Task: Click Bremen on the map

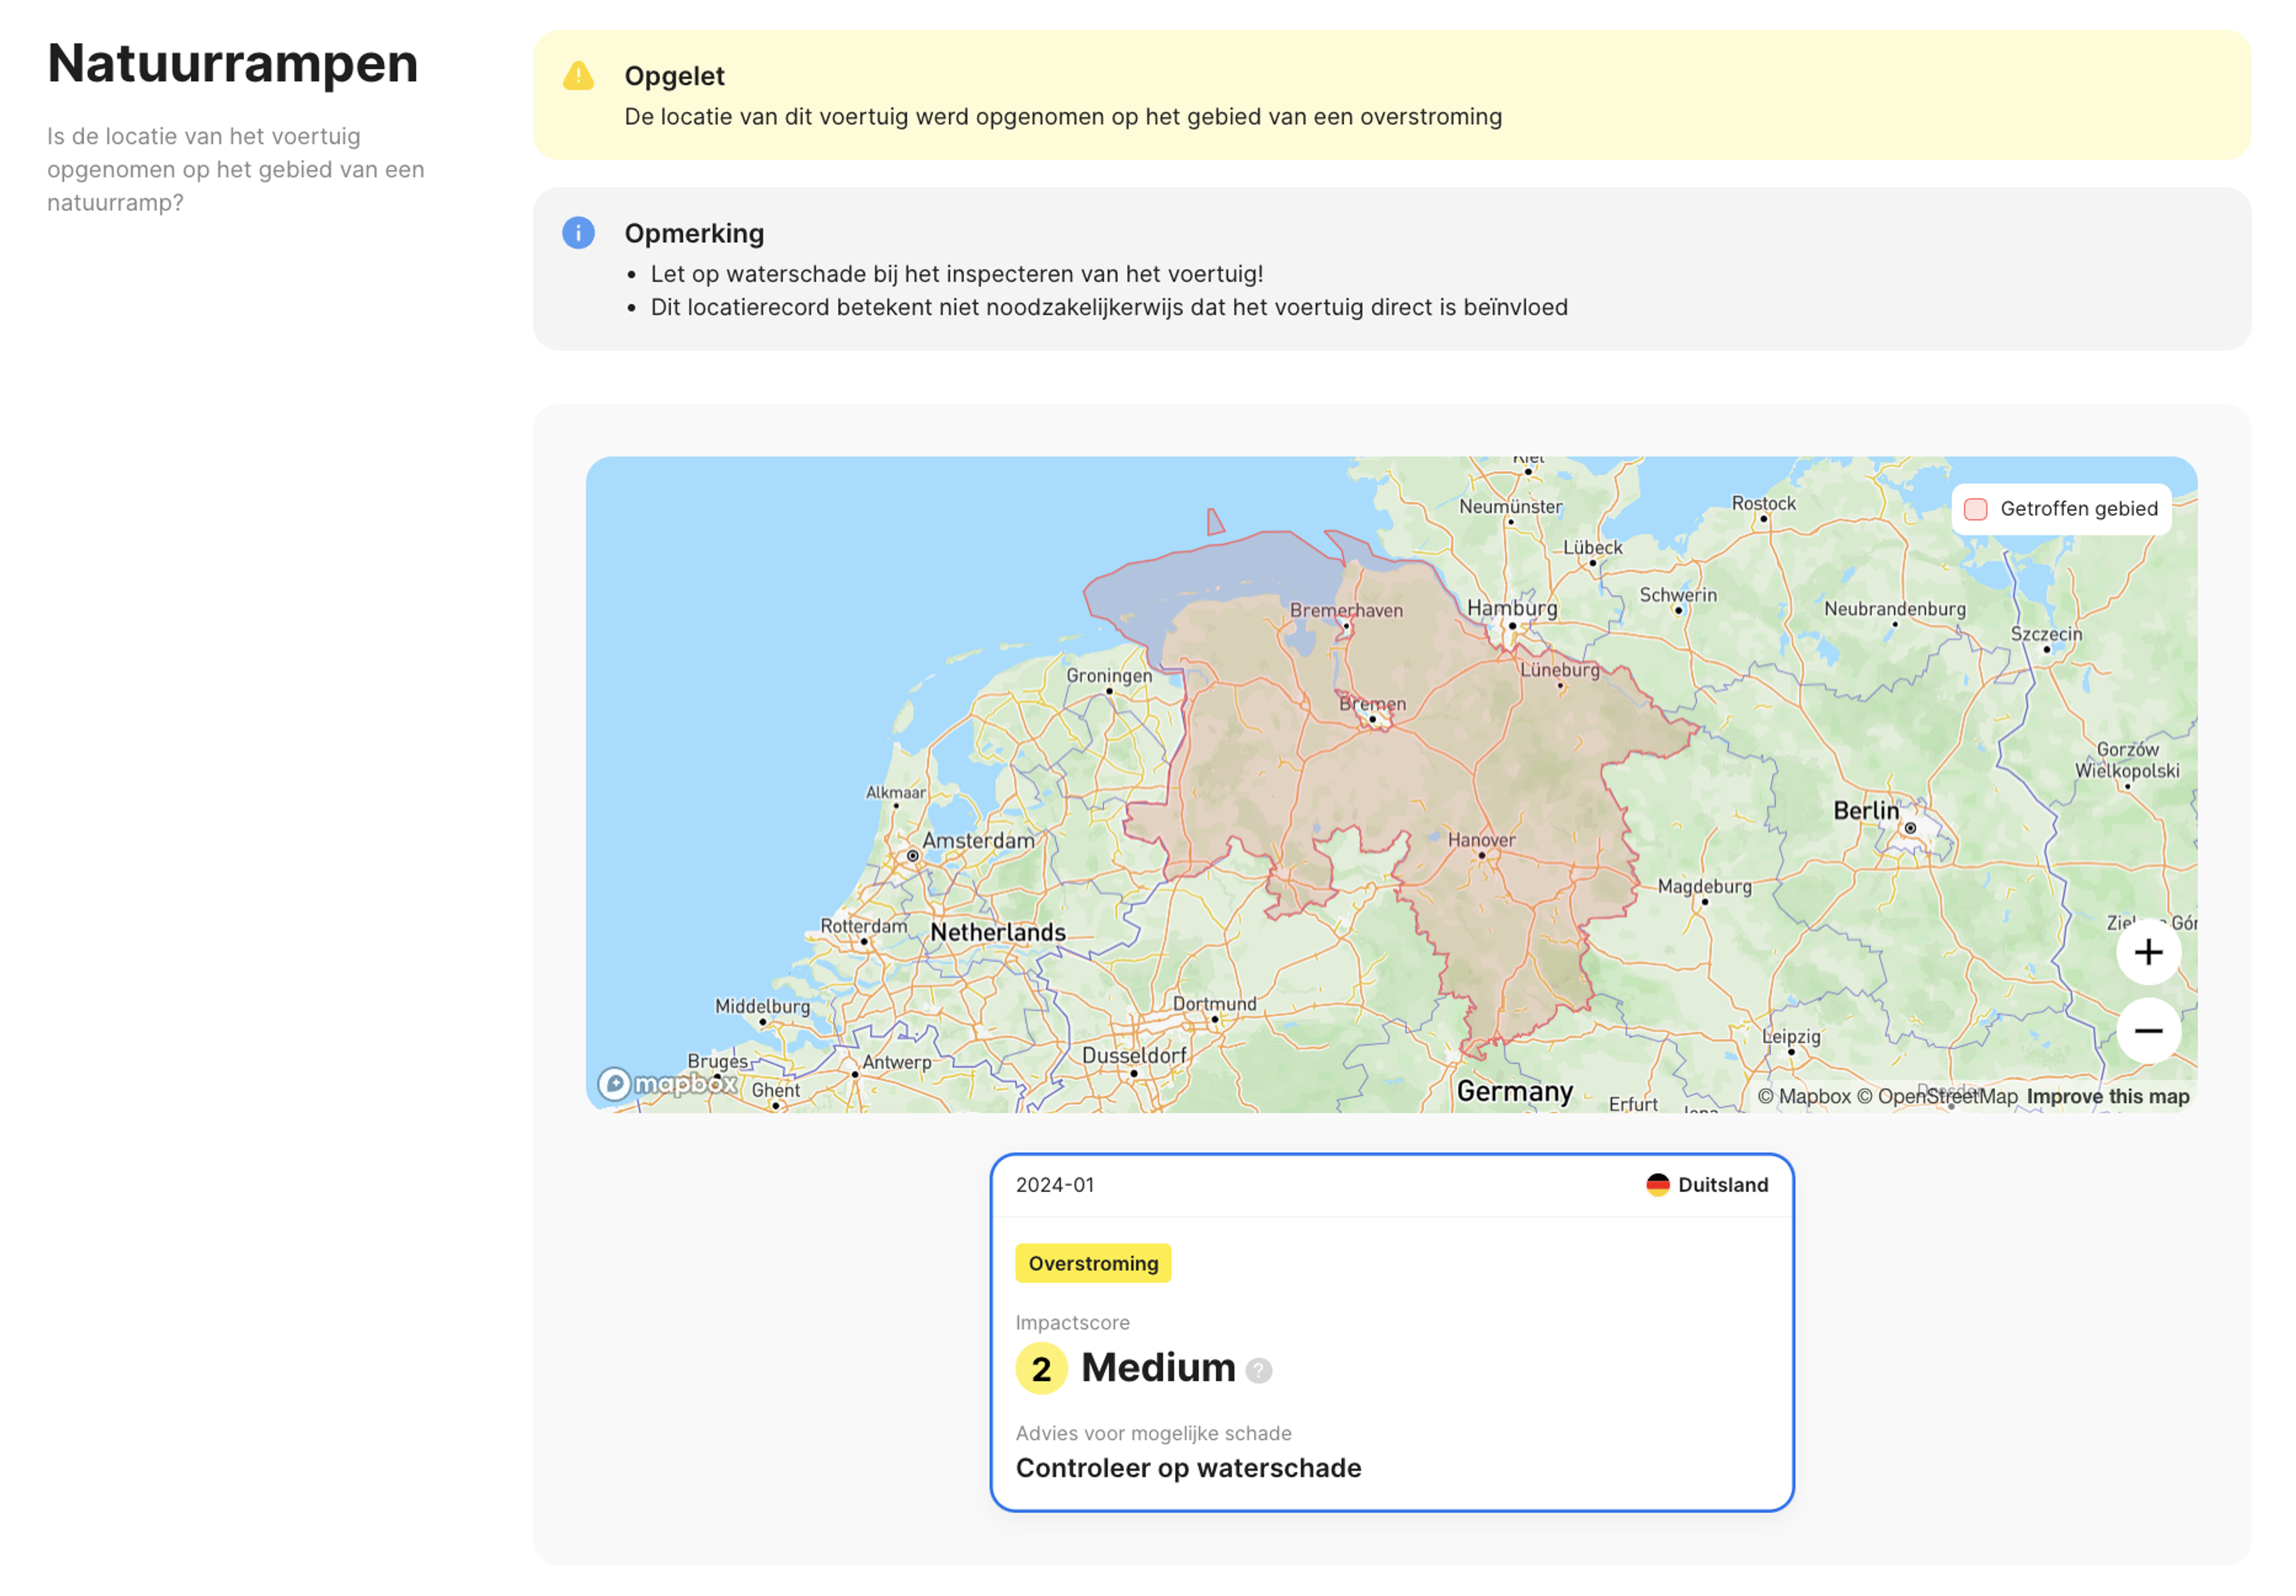Action: point(1372,703)
